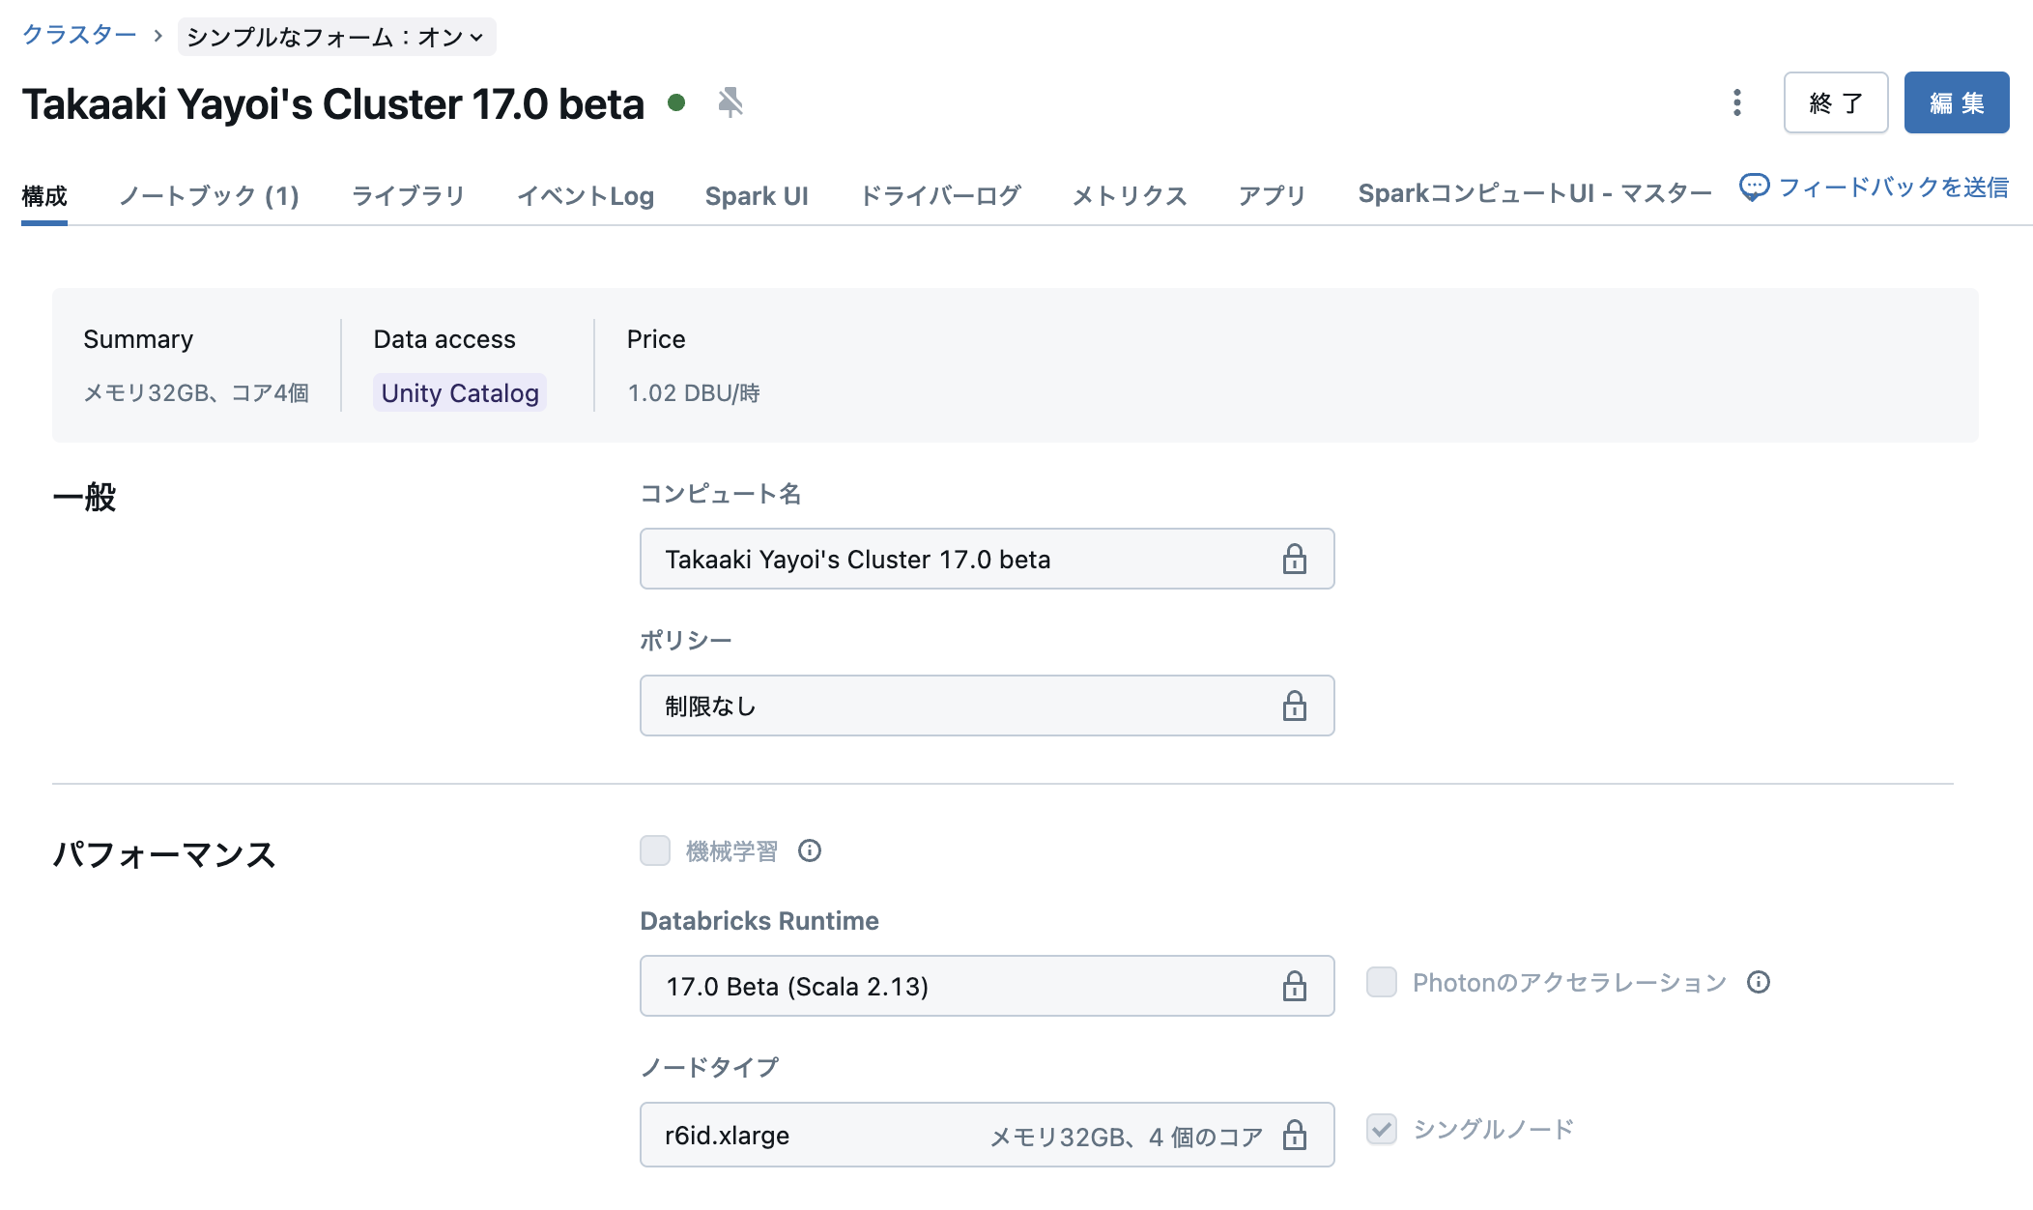
Task: Navigate back via the クラスター breadcrumb link
Action: [80, 36]
